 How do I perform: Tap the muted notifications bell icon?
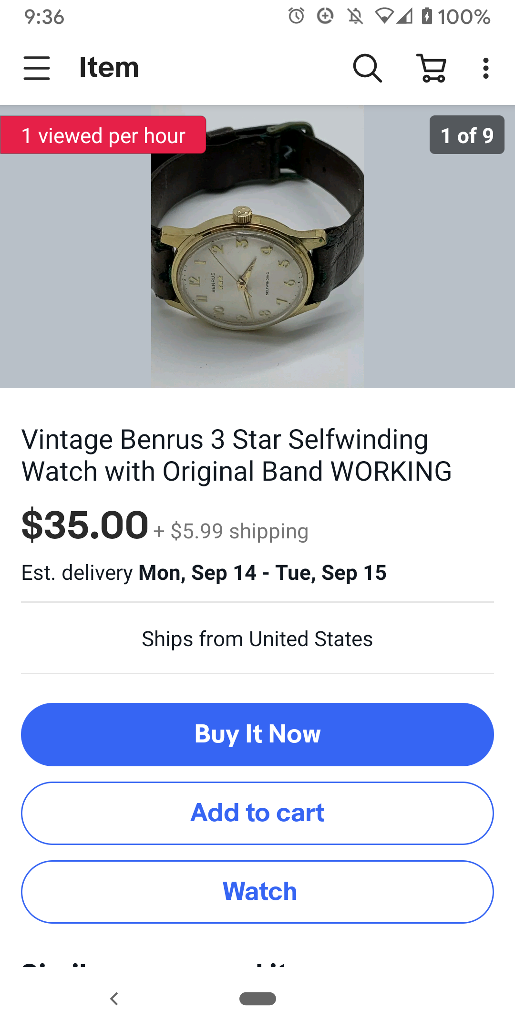click(x=355, y=16)
